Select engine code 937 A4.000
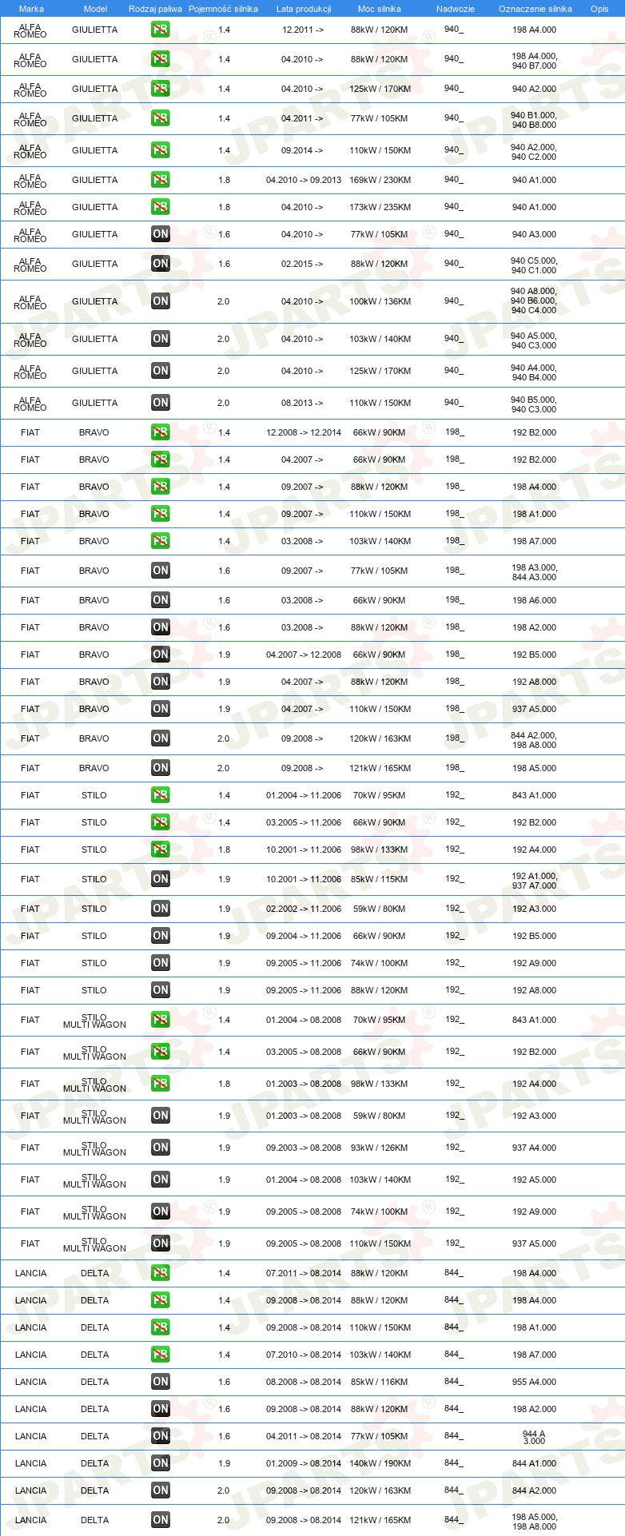 [x=535, y=1148]
